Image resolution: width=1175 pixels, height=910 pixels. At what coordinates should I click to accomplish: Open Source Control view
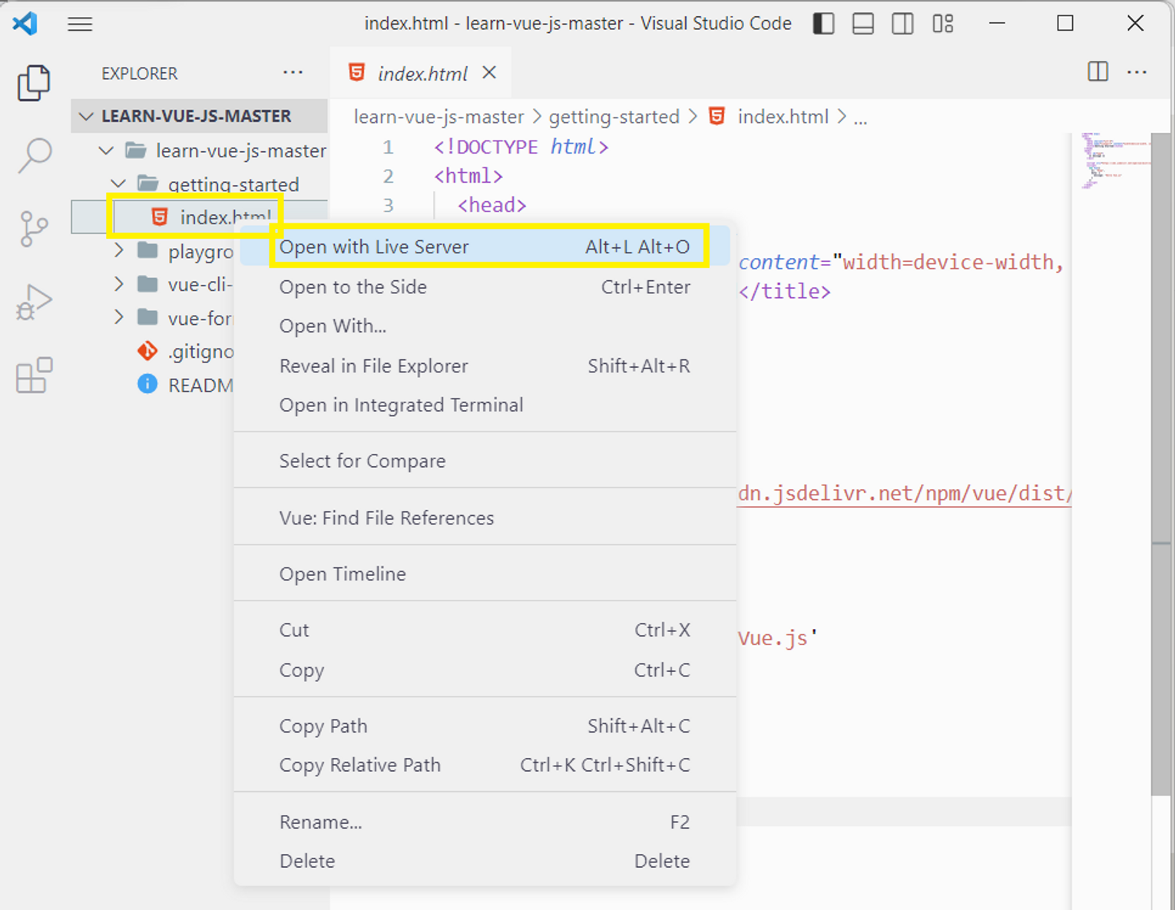click(34, 229)
